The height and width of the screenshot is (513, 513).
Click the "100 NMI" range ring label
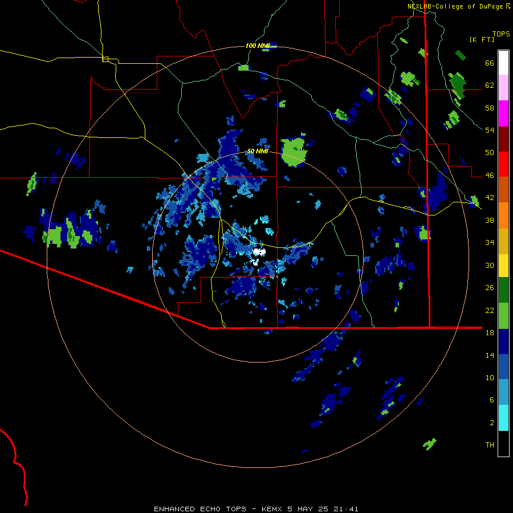click(258, 46)
